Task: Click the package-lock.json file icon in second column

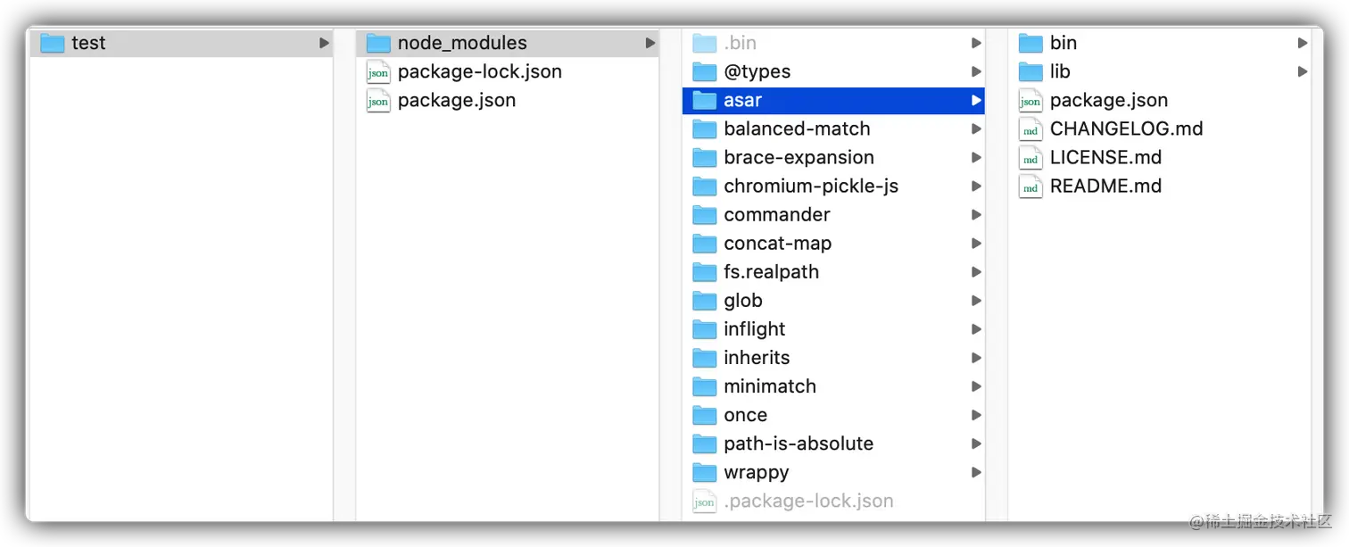Action: 378,72
